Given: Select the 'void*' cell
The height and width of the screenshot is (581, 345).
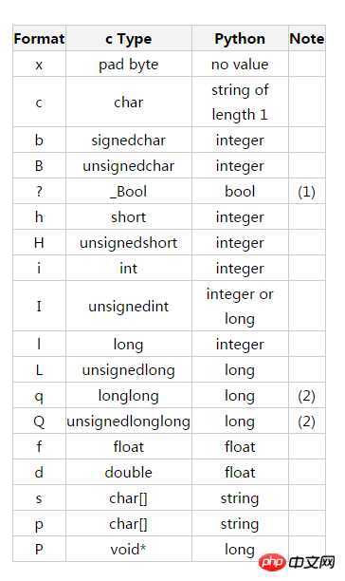Looking at the screenshot, I should pos(129,549).
